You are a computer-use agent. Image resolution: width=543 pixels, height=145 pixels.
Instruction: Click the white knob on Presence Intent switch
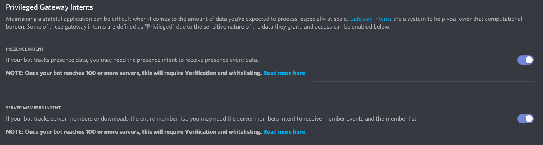[529, 60]
